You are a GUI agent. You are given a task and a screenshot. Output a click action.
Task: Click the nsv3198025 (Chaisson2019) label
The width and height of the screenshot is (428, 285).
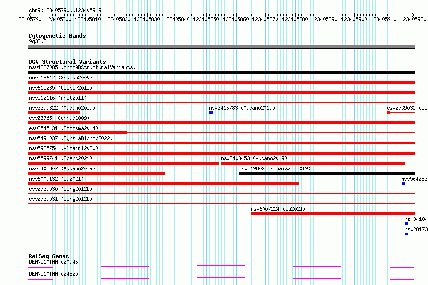[275, 168]
